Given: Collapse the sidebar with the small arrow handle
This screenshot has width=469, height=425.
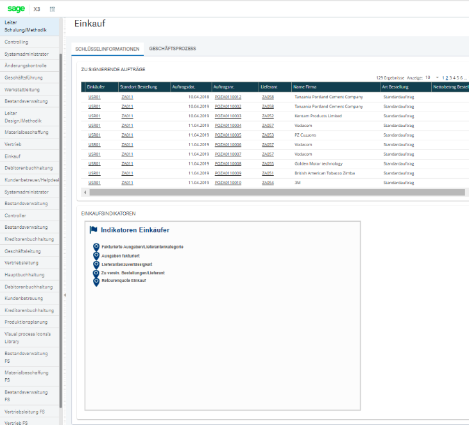Looking at the screenshot, I should click(65, 295).
